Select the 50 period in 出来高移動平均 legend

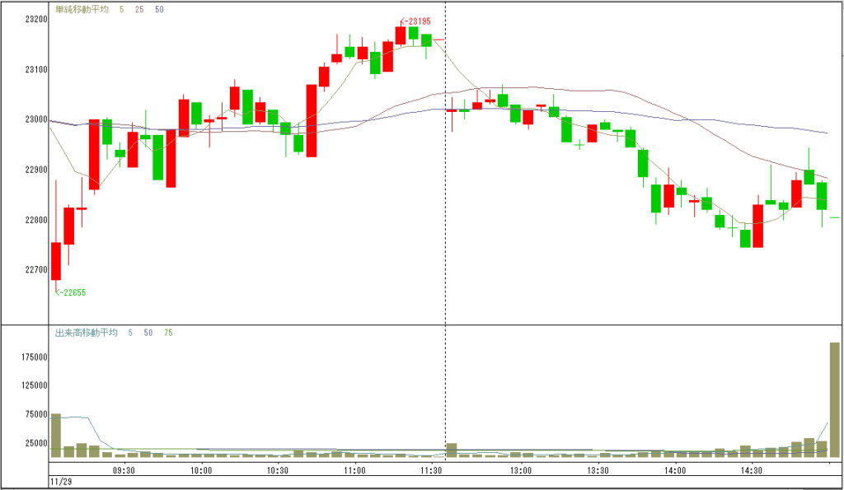[x=148, y=333]
